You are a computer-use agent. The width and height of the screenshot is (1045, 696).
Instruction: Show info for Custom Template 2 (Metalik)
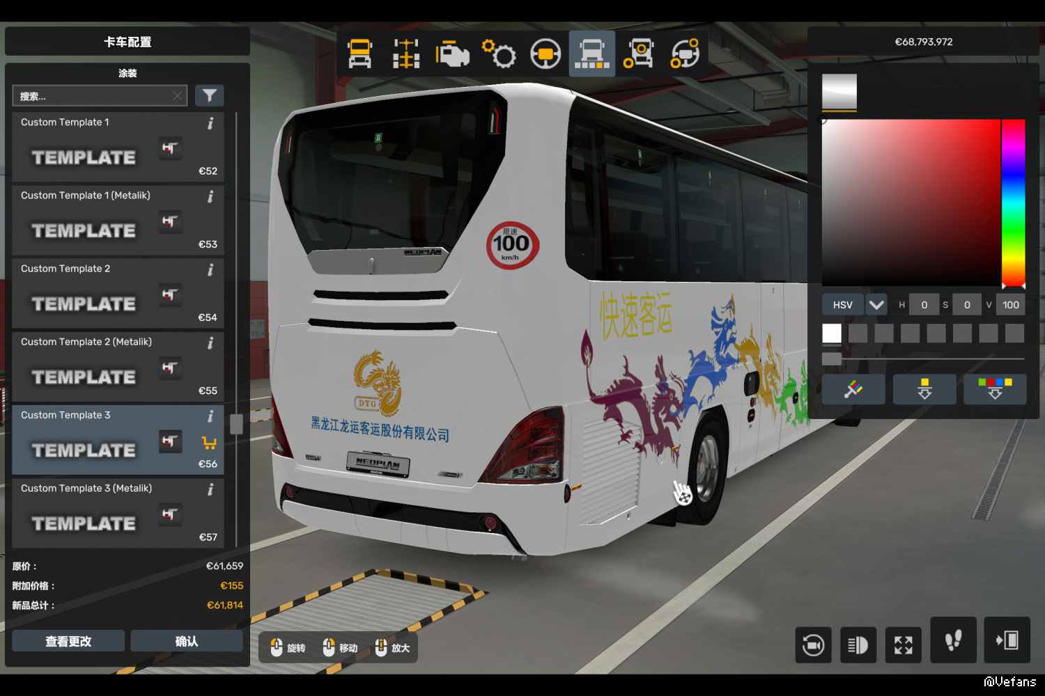[x=210, y=343]
